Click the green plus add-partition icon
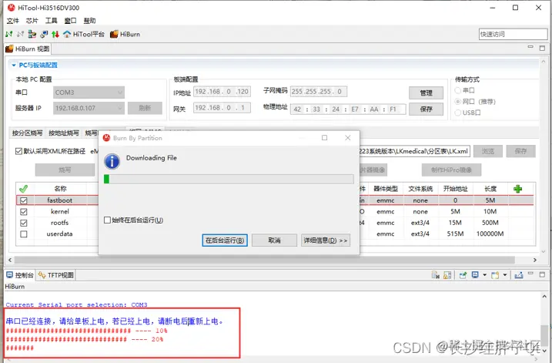 517,189
